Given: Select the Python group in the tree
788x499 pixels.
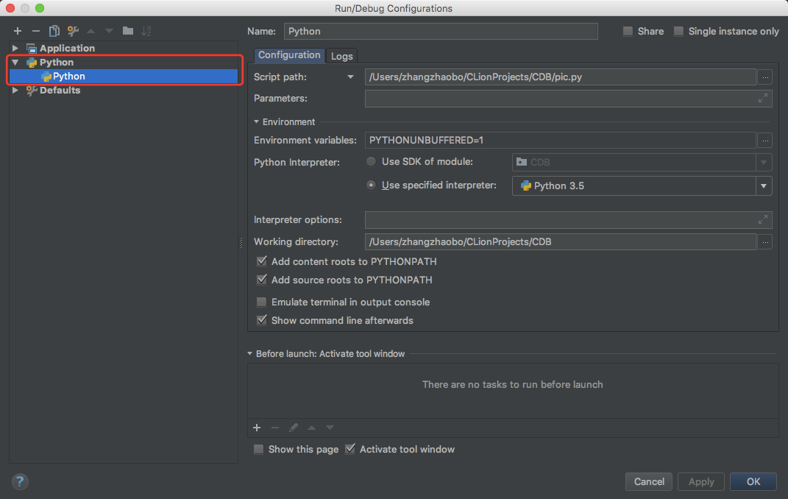Looking at the screenshot, I should point(56,63).
